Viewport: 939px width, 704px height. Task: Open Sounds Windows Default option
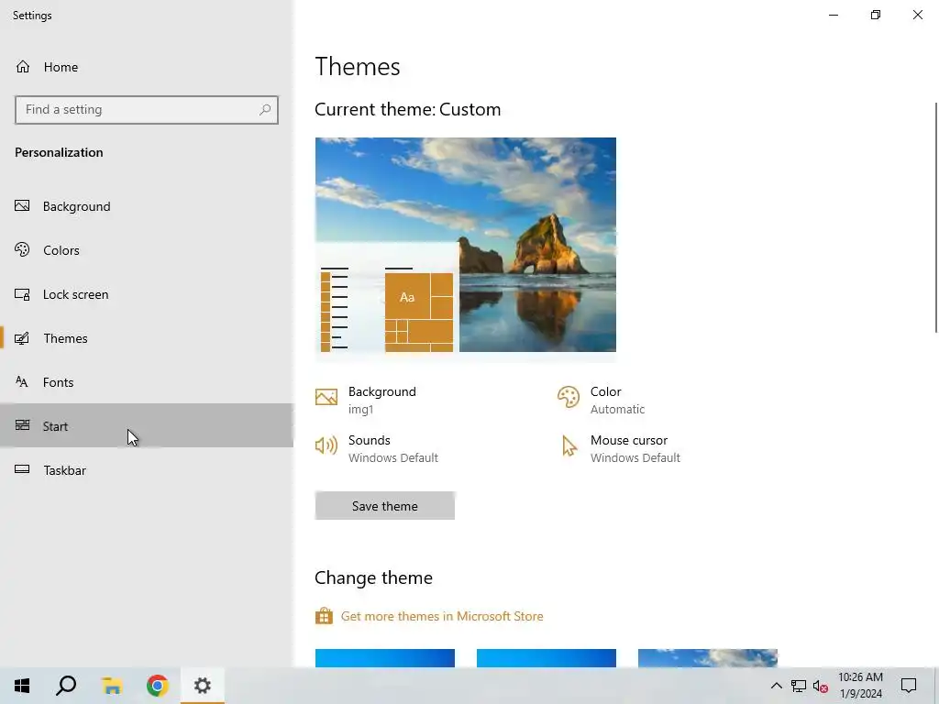[x=377, y=448]
